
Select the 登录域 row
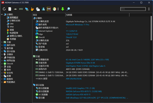tap(52, 47)
